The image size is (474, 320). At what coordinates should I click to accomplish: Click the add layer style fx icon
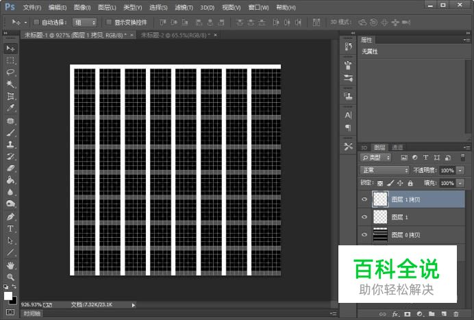(395, 314)
